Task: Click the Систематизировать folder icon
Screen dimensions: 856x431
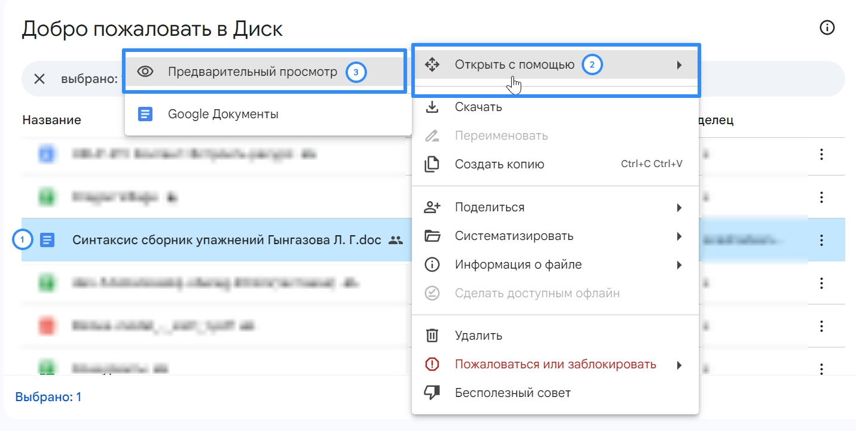Action: (432, 236)
